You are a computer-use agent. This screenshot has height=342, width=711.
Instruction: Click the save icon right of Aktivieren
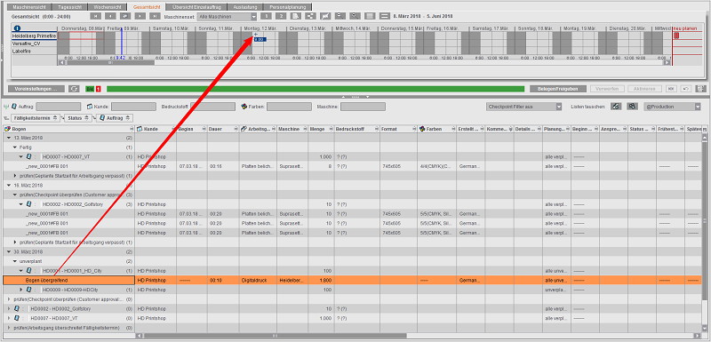pyautogui.click(x=700, y=89)
